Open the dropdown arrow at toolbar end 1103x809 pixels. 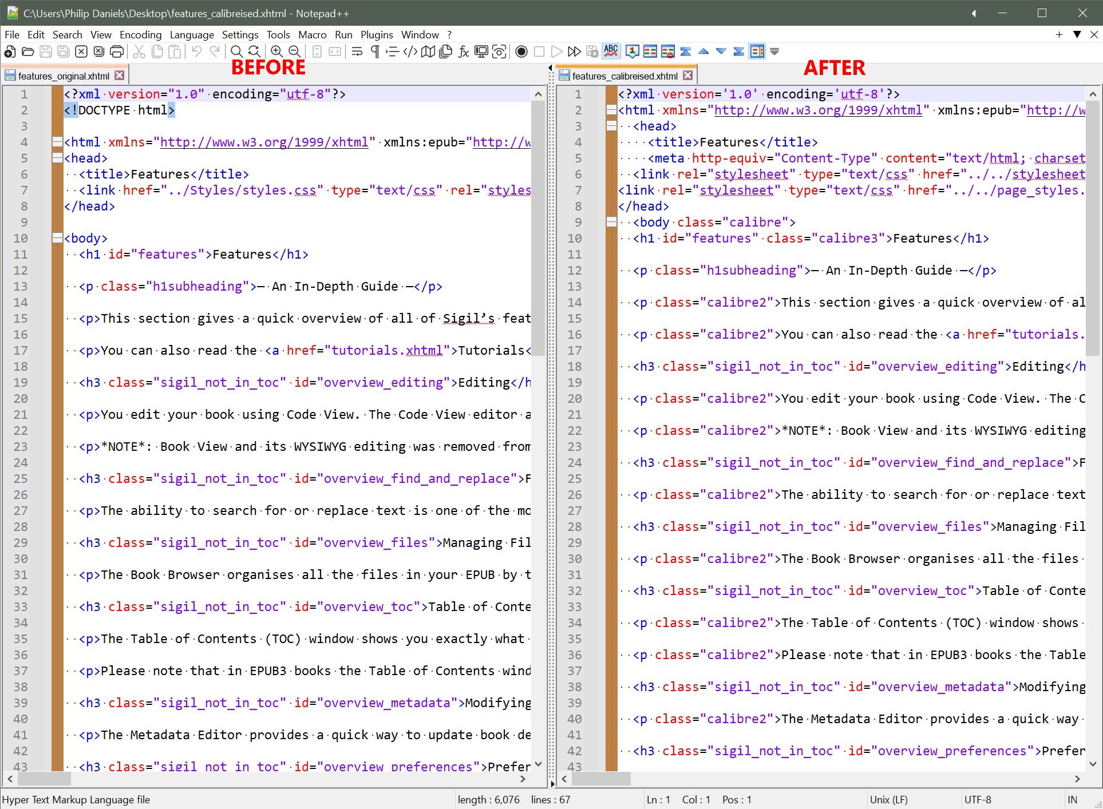point(774,52)
